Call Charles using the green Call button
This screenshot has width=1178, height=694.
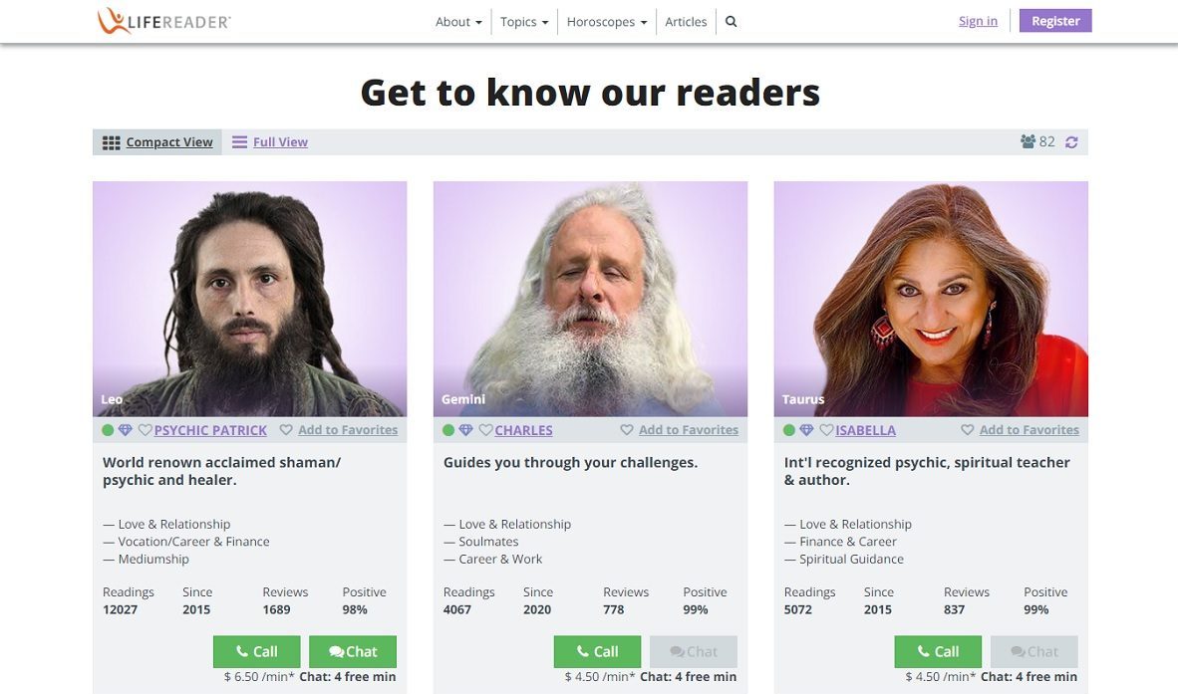coord(597,651)
